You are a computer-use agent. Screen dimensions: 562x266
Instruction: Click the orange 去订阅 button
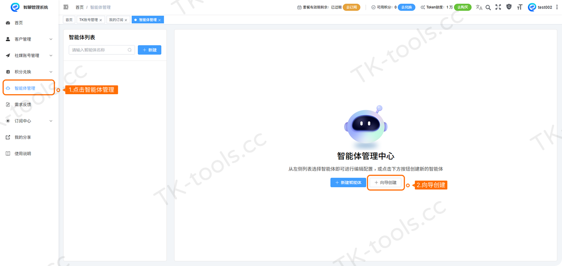pyautogui.click(x=351, y=7)
